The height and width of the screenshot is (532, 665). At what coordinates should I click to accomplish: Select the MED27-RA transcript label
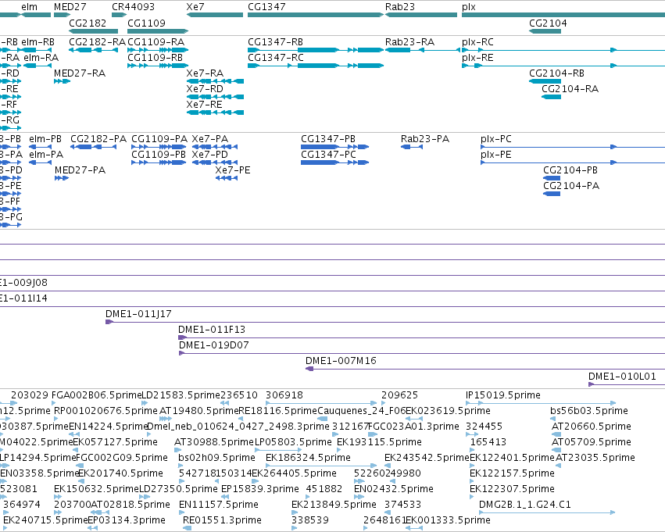point(80,73)
